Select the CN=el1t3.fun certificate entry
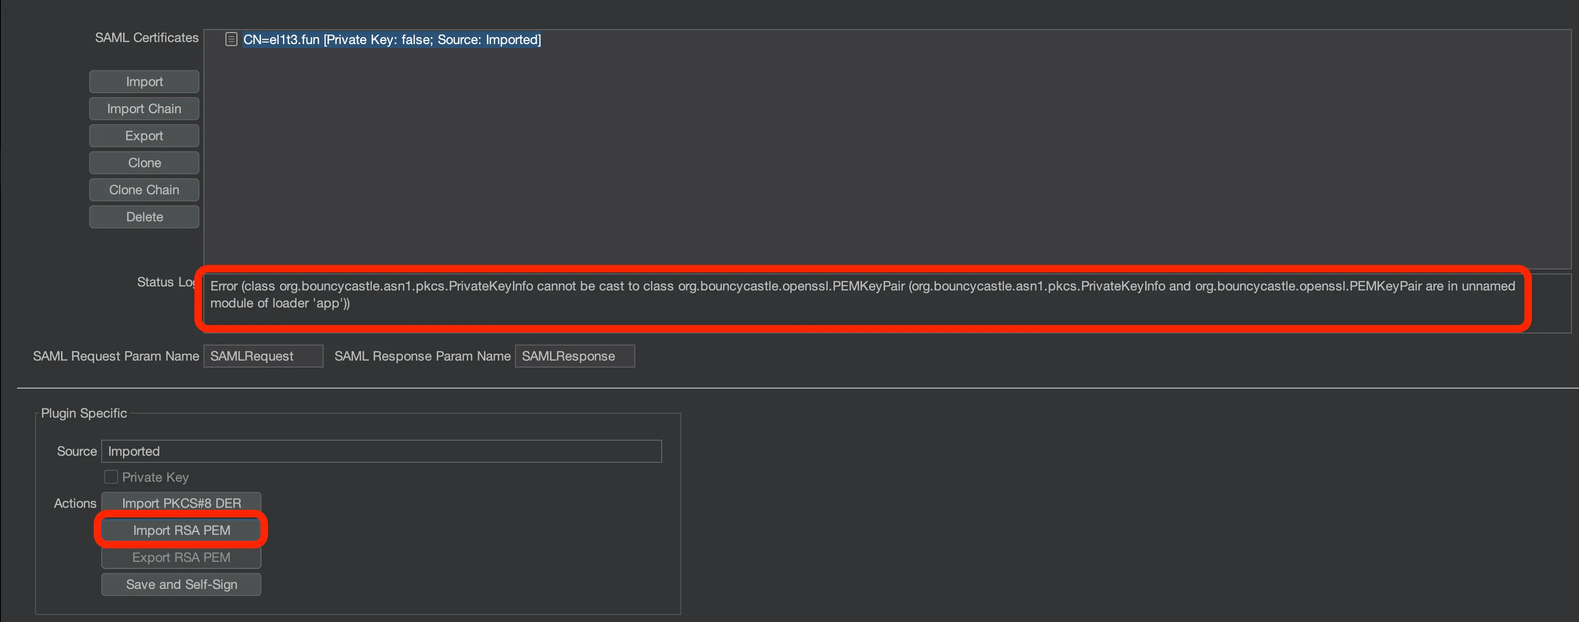This screenshot has height=622, width=1579. click(x=392, y=39)
